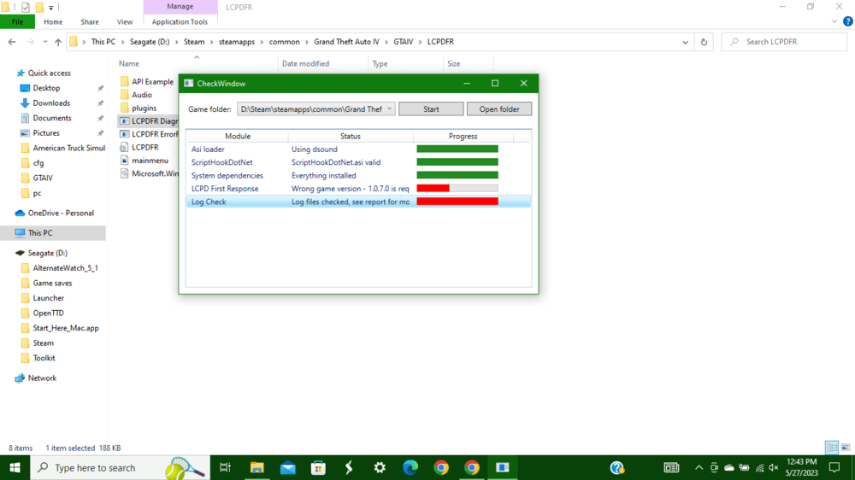Click the red Log Check progress bar
The width and height of the screenshot is (855, 480).
pyautogui.click(x=457, y=202)
